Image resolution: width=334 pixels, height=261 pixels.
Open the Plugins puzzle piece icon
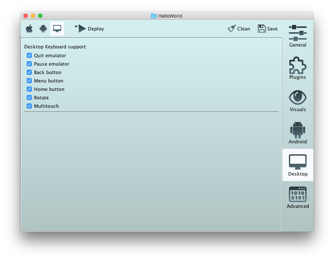(298, 65)
